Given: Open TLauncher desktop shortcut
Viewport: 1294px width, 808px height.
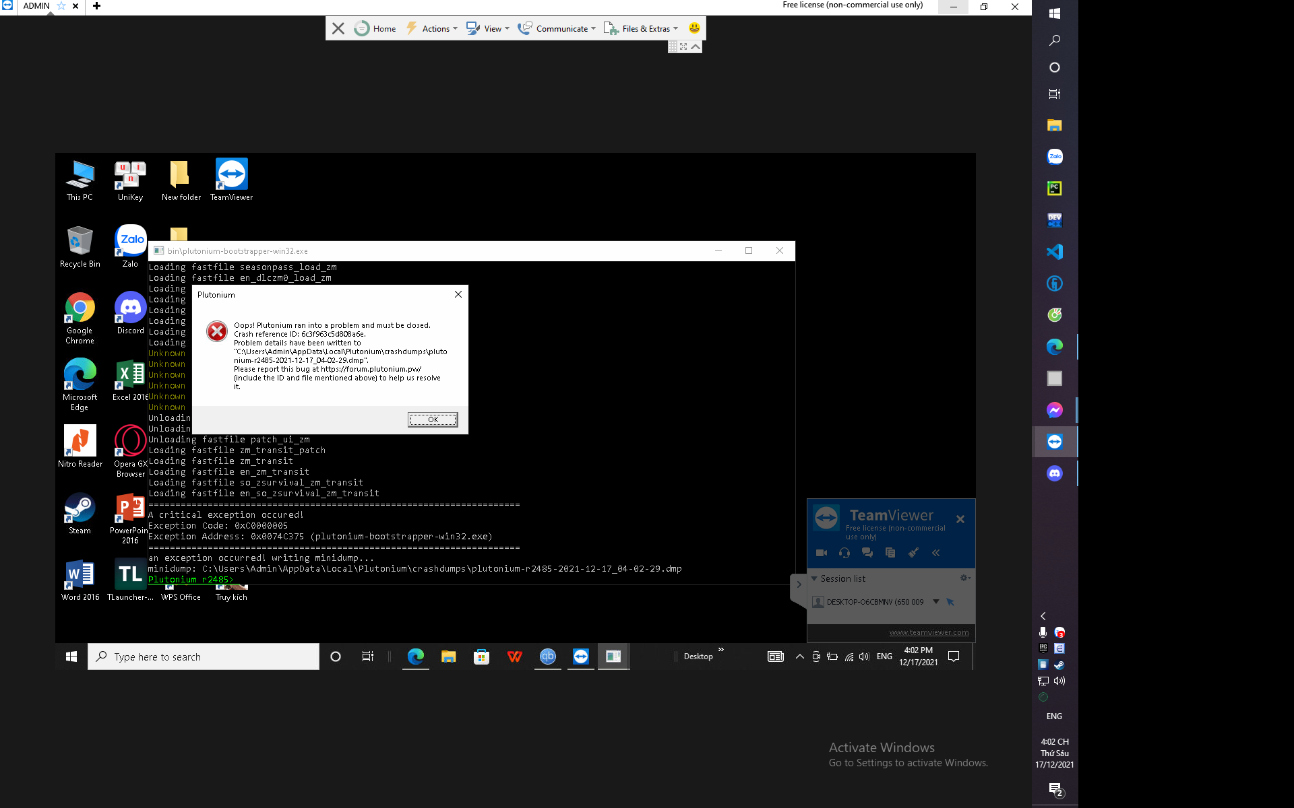Looking at the screenshot, I should tap(130, 580).
